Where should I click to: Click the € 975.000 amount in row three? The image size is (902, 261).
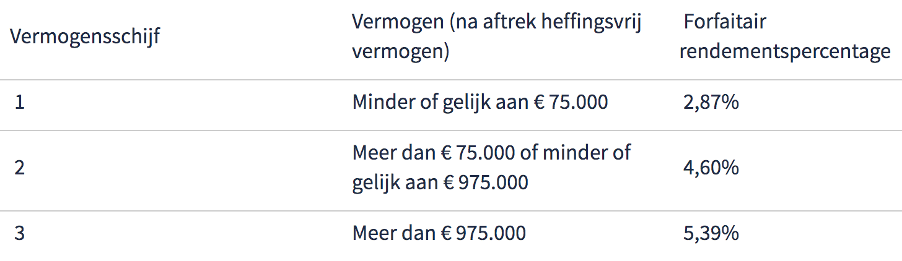point(491,233)
